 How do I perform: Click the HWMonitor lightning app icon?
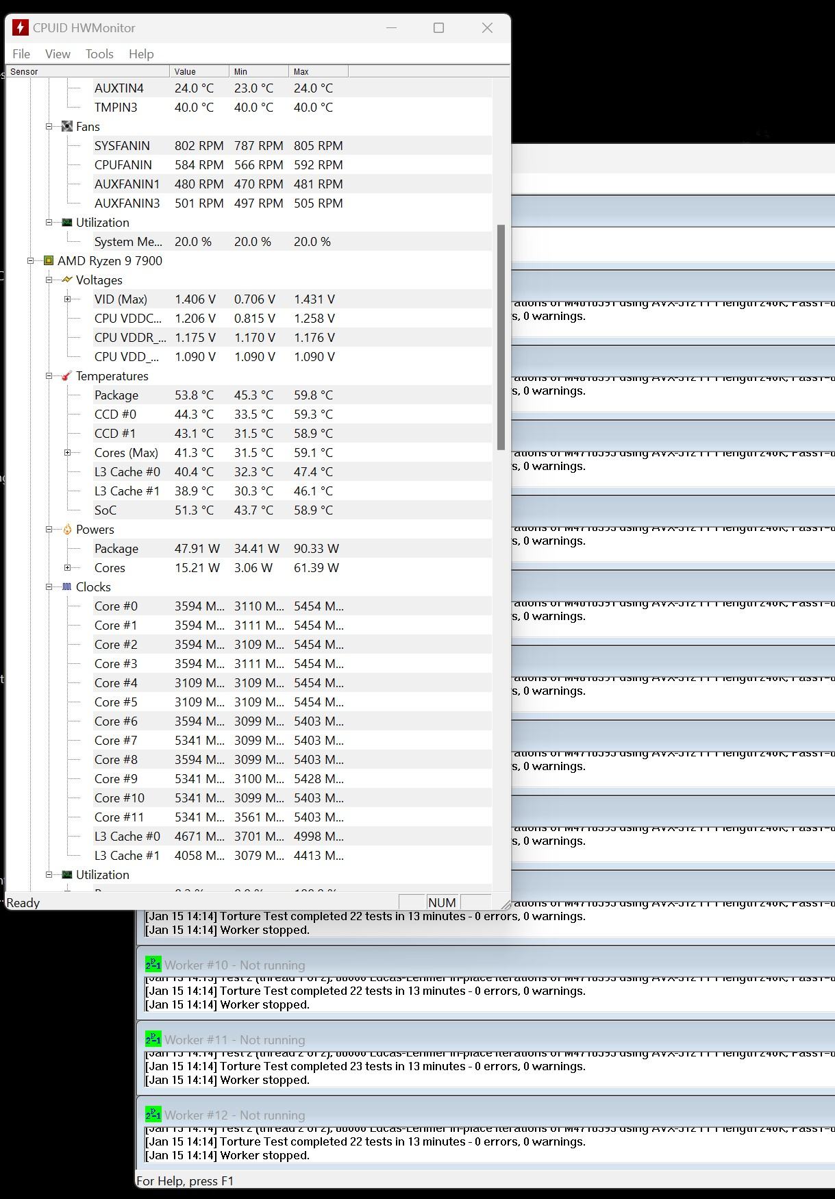[x=21, y=27]
